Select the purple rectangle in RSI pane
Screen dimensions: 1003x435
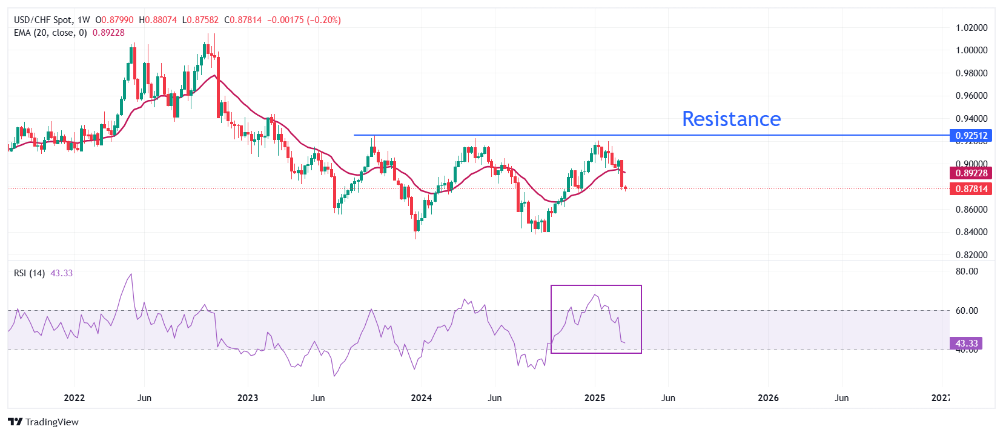tap(596, 286)
